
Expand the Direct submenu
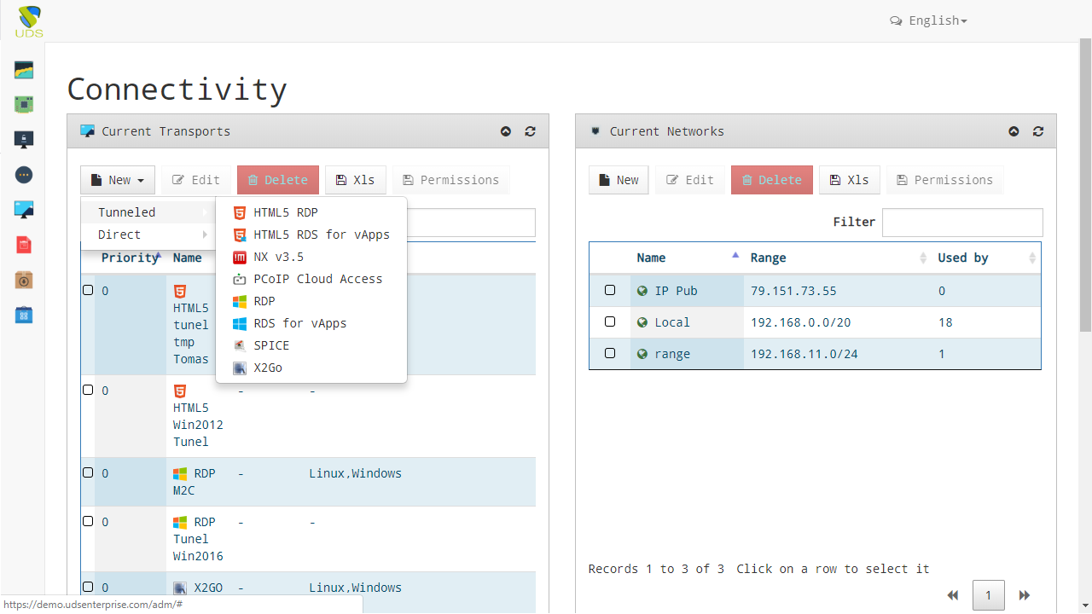pyautogui.click(x=149, y=235)
